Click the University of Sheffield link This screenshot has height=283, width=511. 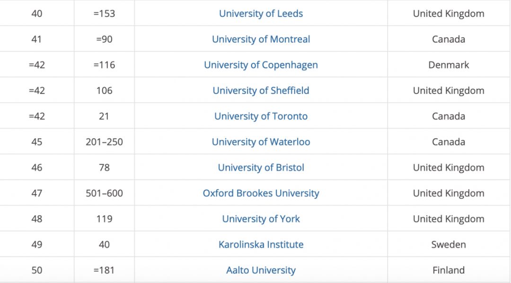coord(261,90)
